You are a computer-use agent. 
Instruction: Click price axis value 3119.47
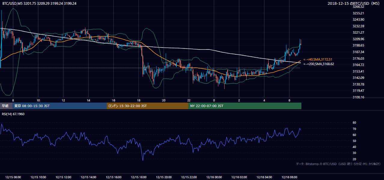point(358,91)
